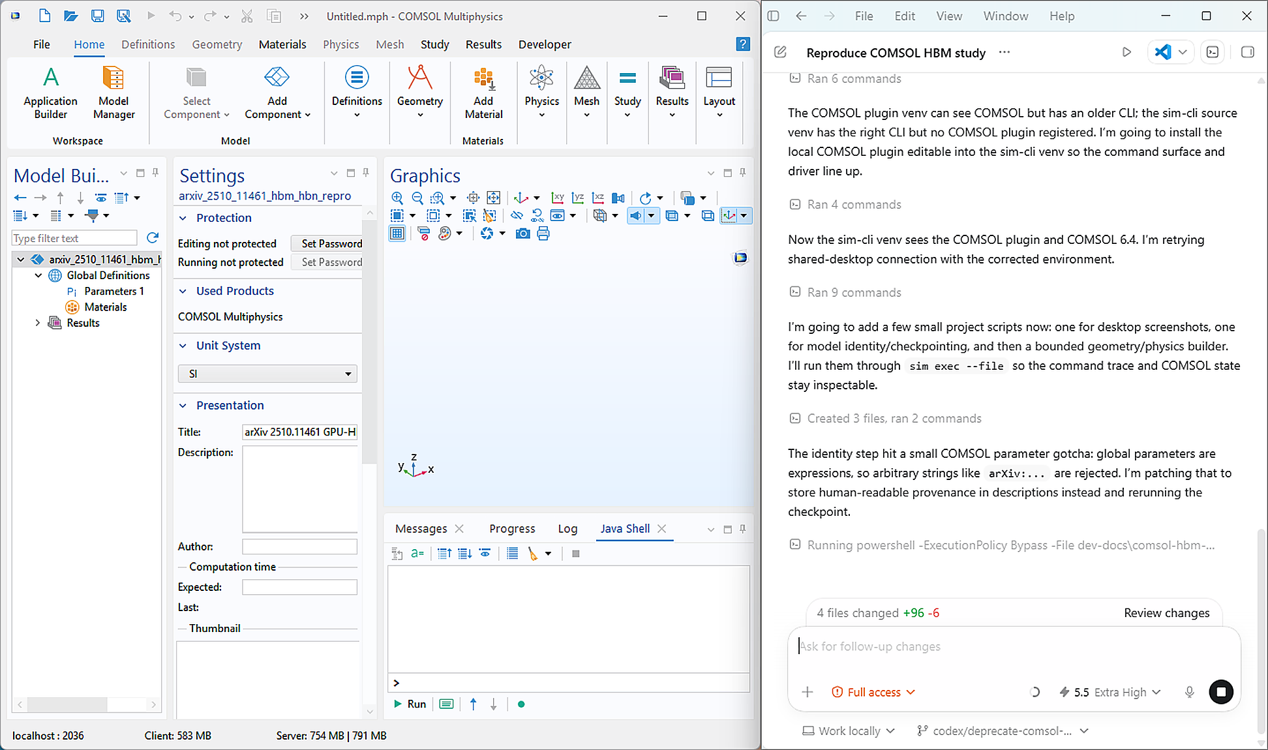The height and width of the screenshot is (750, 1268).
Task: Click Hide for Geometry icon
Action: [x=517, y=215]
